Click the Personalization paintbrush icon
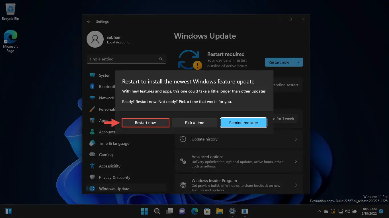 92,109
